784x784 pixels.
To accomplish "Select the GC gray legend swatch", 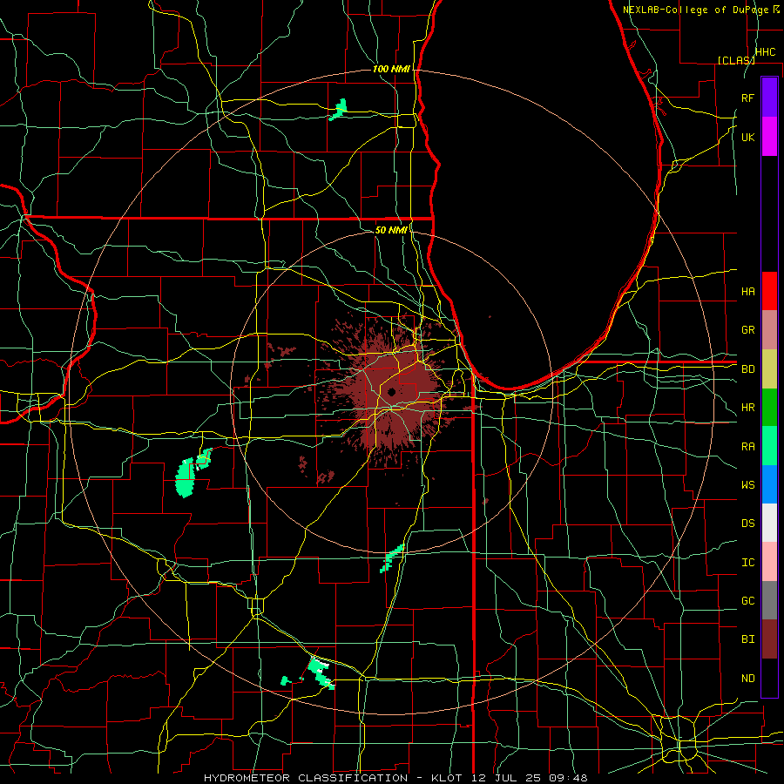I will 769,600.
